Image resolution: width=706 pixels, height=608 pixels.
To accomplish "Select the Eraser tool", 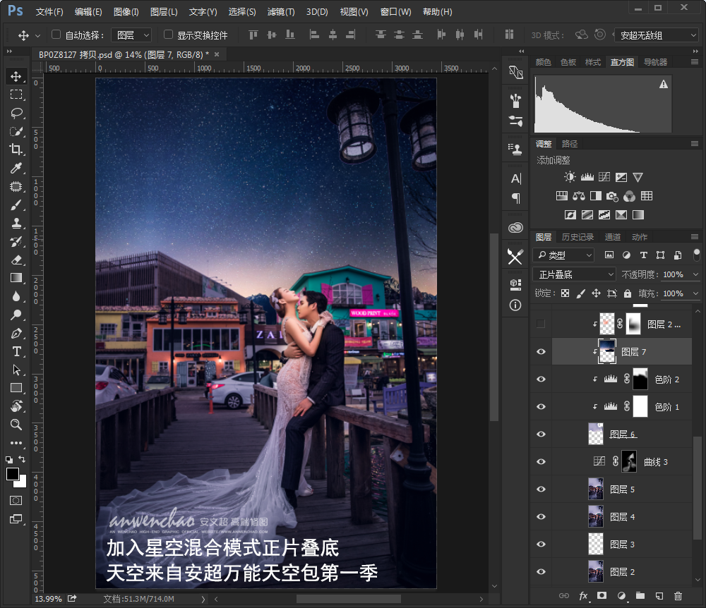I will pyautogui.click(x=16, y=260).
